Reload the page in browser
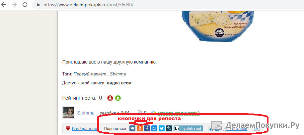This screenshot has width=304, height=135. click(x=25, y=5)
